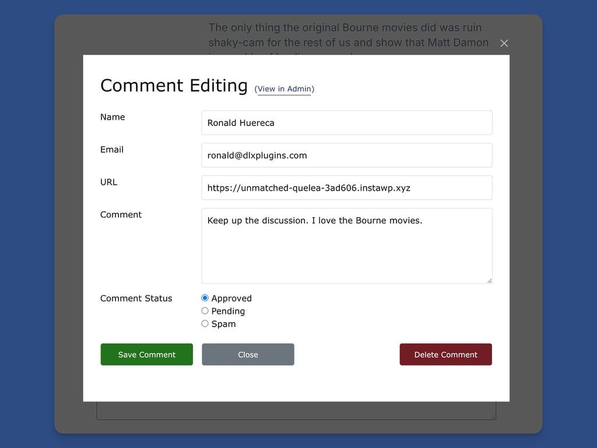Select the Approved comment status
The height and width of the screenshot is (448, 597).
point(205,297)
